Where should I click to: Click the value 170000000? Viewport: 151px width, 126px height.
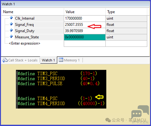pyautogui.click(x=73, y=18)
